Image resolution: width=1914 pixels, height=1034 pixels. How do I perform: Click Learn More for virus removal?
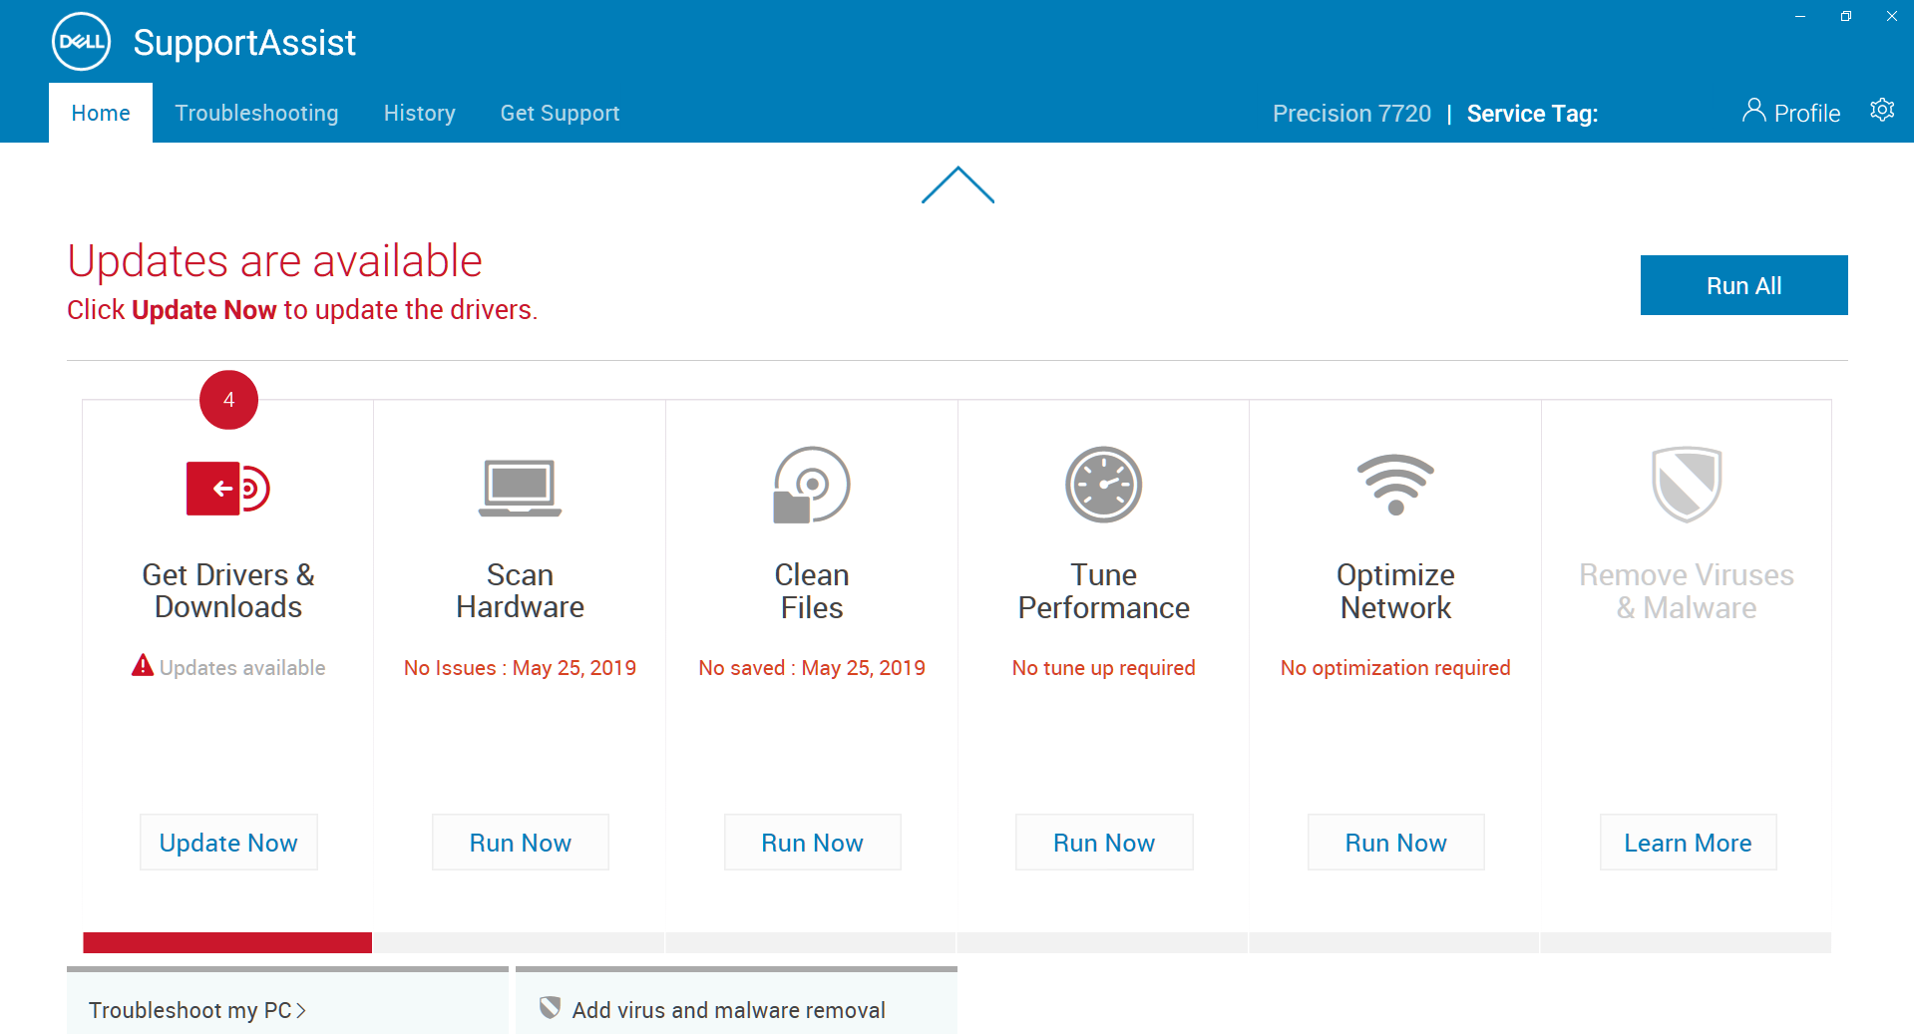coord(1688,843)
